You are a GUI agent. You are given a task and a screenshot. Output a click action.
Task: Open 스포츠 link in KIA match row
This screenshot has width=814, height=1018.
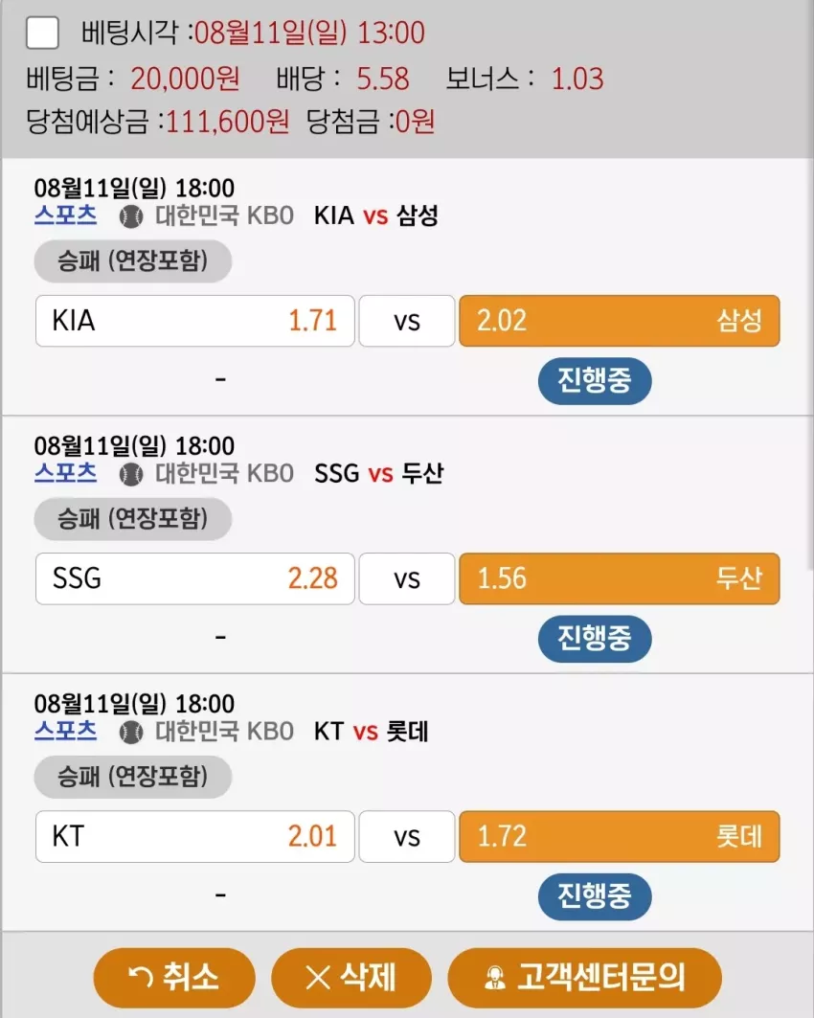(x=65, y=215)
